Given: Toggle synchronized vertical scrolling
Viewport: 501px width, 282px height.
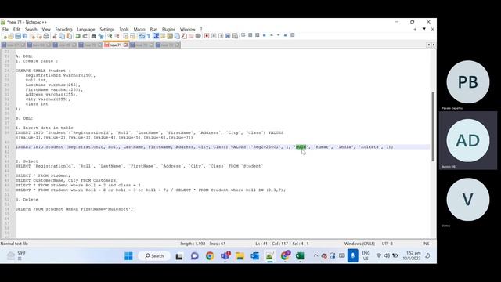Looking at the screenshot, I should click(x=125, y=36).
